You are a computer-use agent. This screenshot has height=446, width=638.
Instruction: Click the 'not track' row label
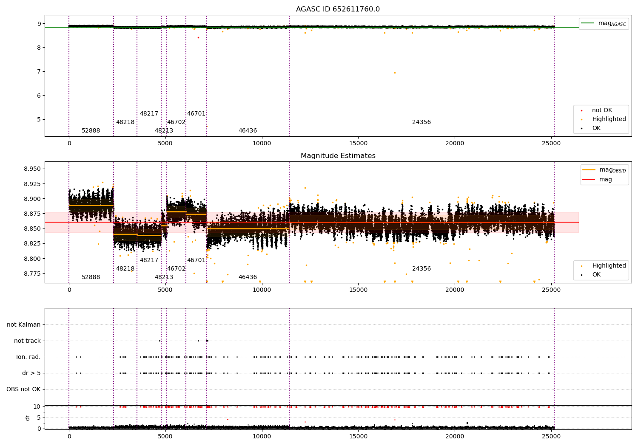(27, 341)
